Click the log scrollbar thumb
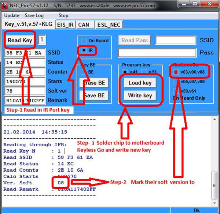Viewport: 220px width, 214px height. coord(214,185)
